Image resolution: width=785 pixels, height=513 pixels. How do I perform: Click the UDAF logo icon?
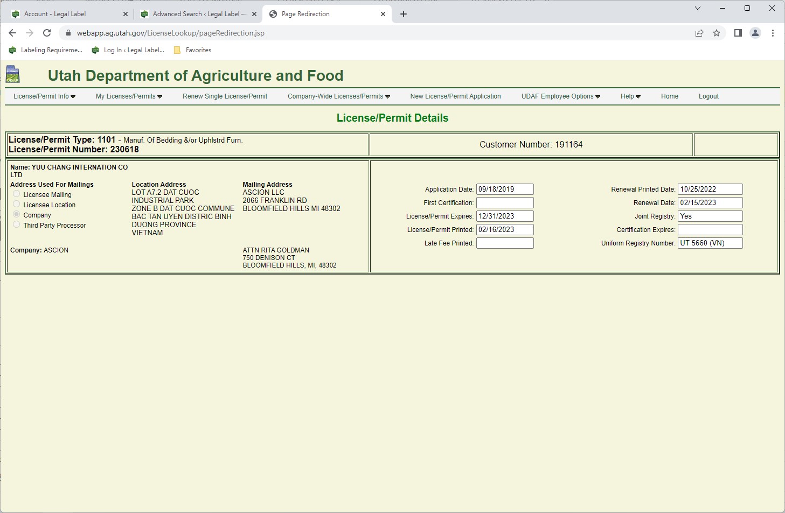tap(12, 74)
